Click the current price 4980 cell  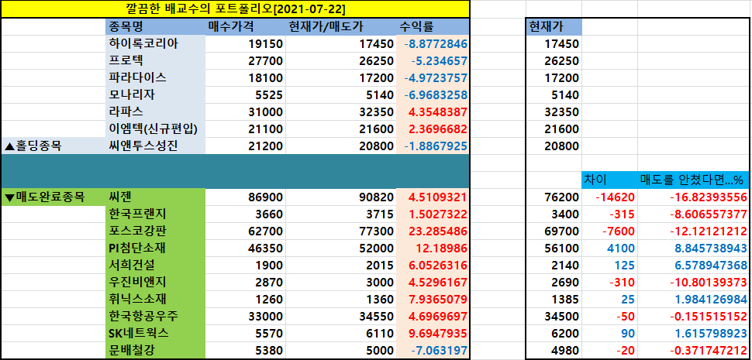[554, 351]
